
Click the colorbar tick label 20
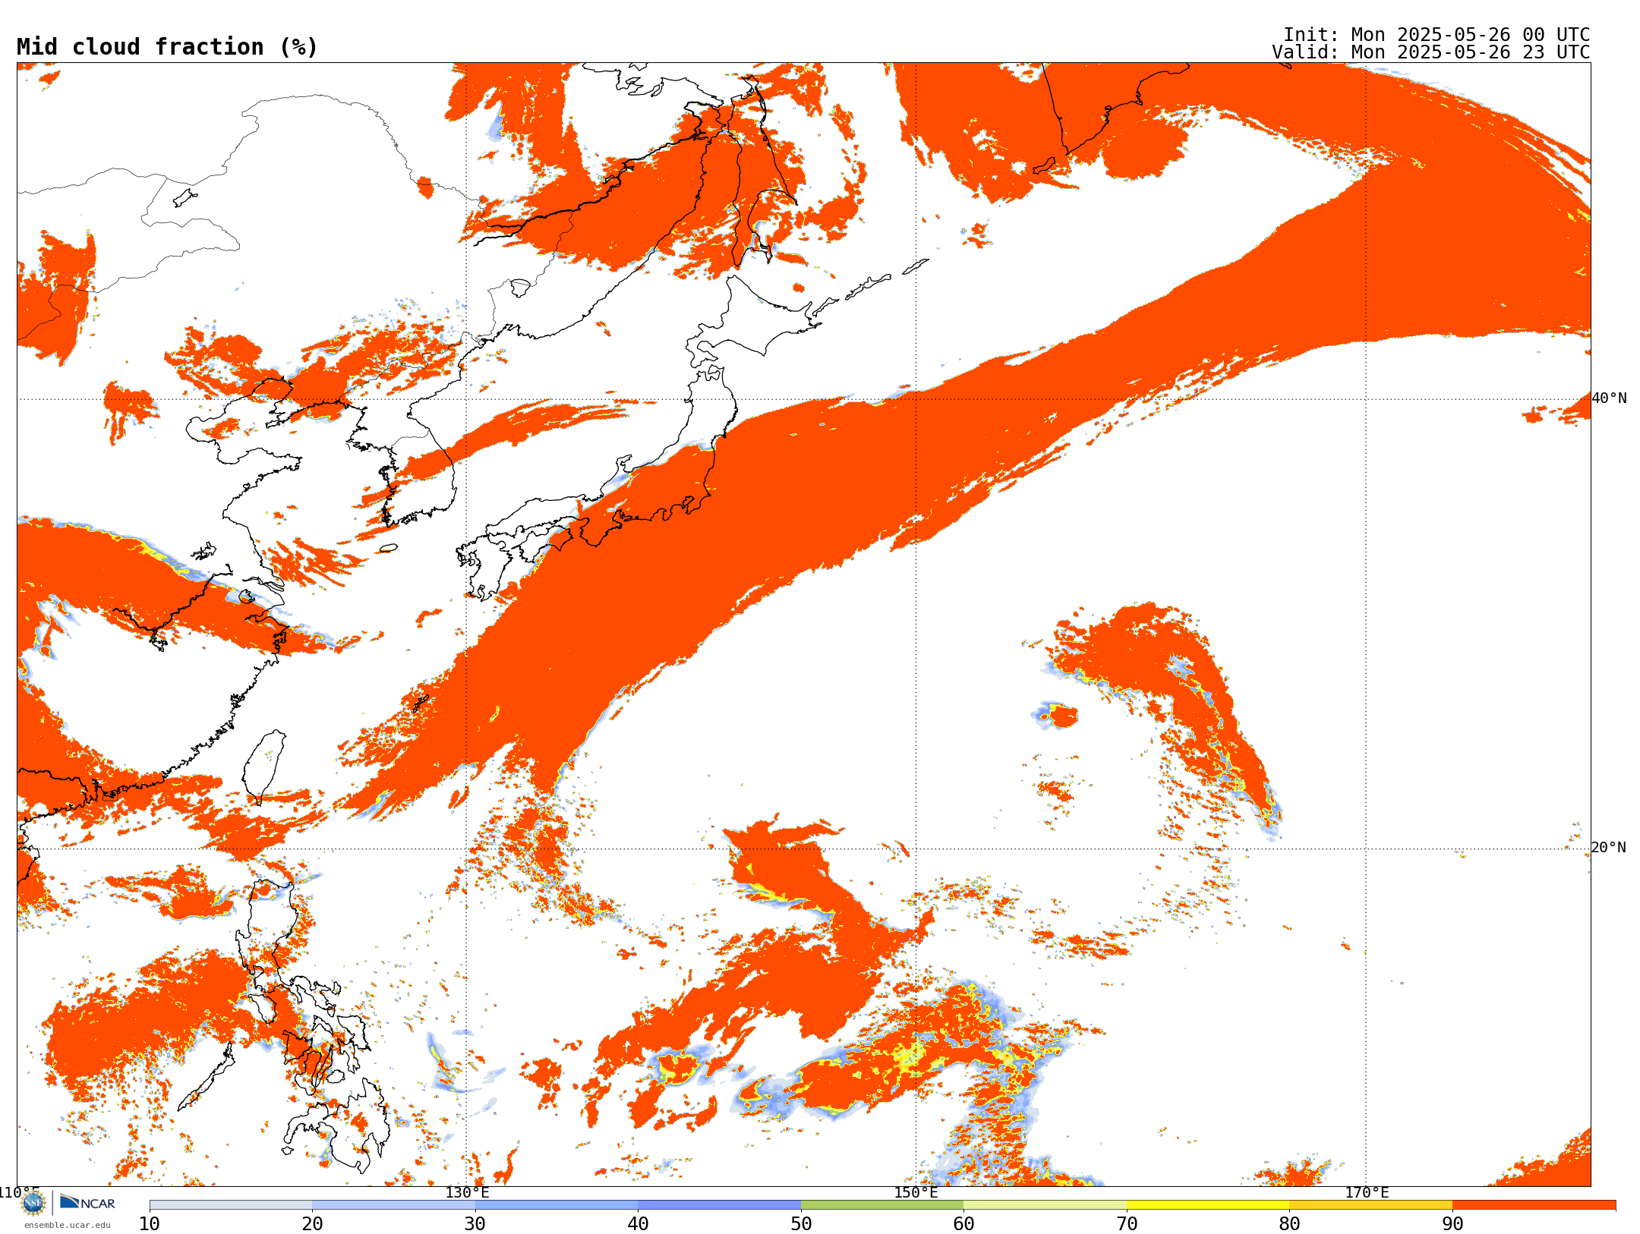(312, 1223)
